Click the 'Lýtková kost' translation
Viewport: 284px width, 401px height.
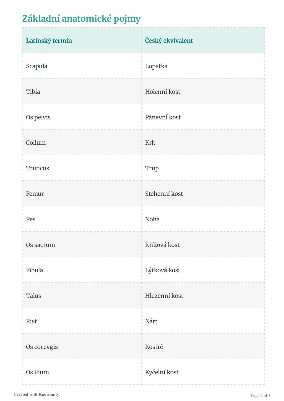(x=163, y=270)
